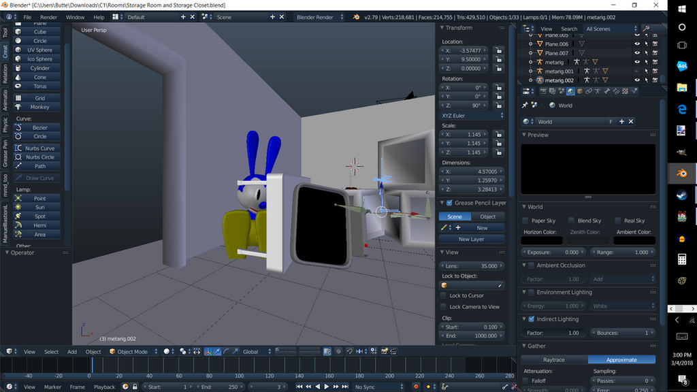Add a Sun lamp
The height and width of the screenshot is (392, 697).
pyautogui.click(x=37, y=208)
